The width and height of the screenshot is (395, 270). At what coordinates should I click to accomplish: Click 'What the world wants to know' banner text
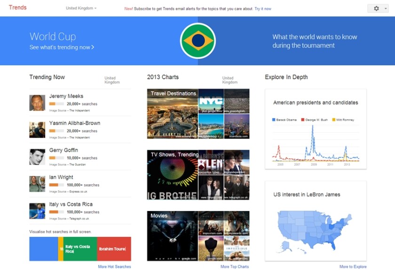pos(315,41)
